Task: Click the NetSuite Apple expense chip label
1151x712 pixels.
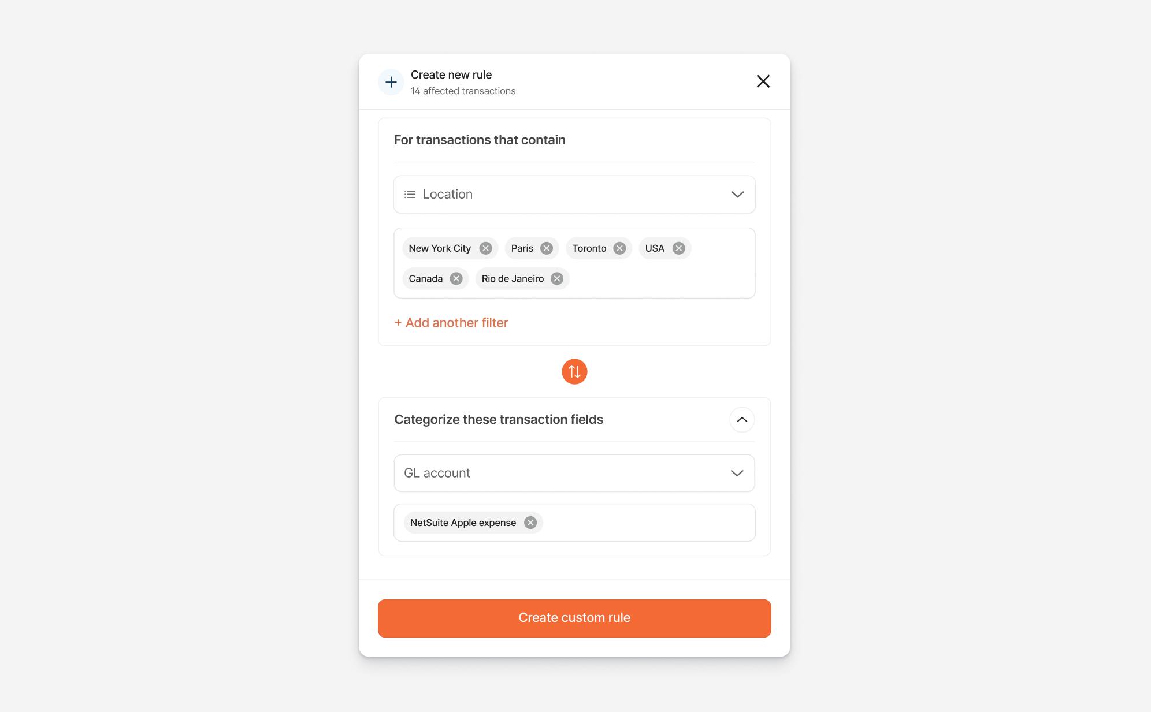Action: click(463, 523)
